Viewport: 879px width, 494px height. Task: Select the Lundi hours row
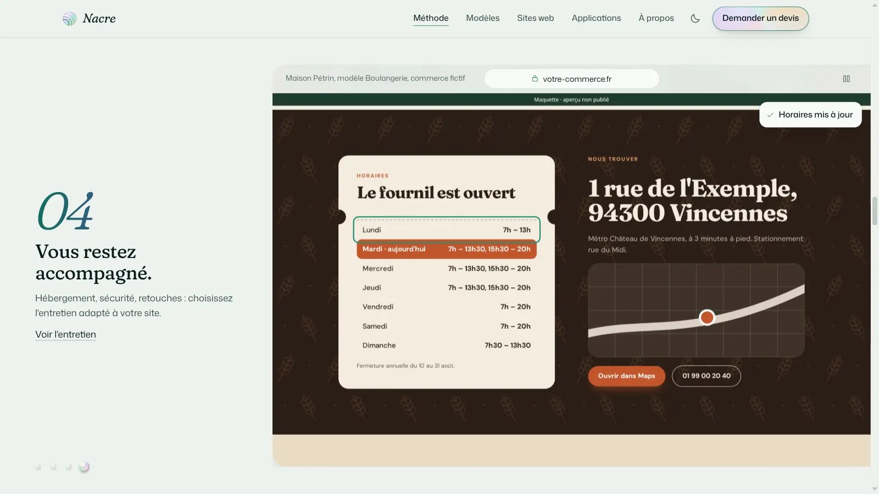(447, 230)
